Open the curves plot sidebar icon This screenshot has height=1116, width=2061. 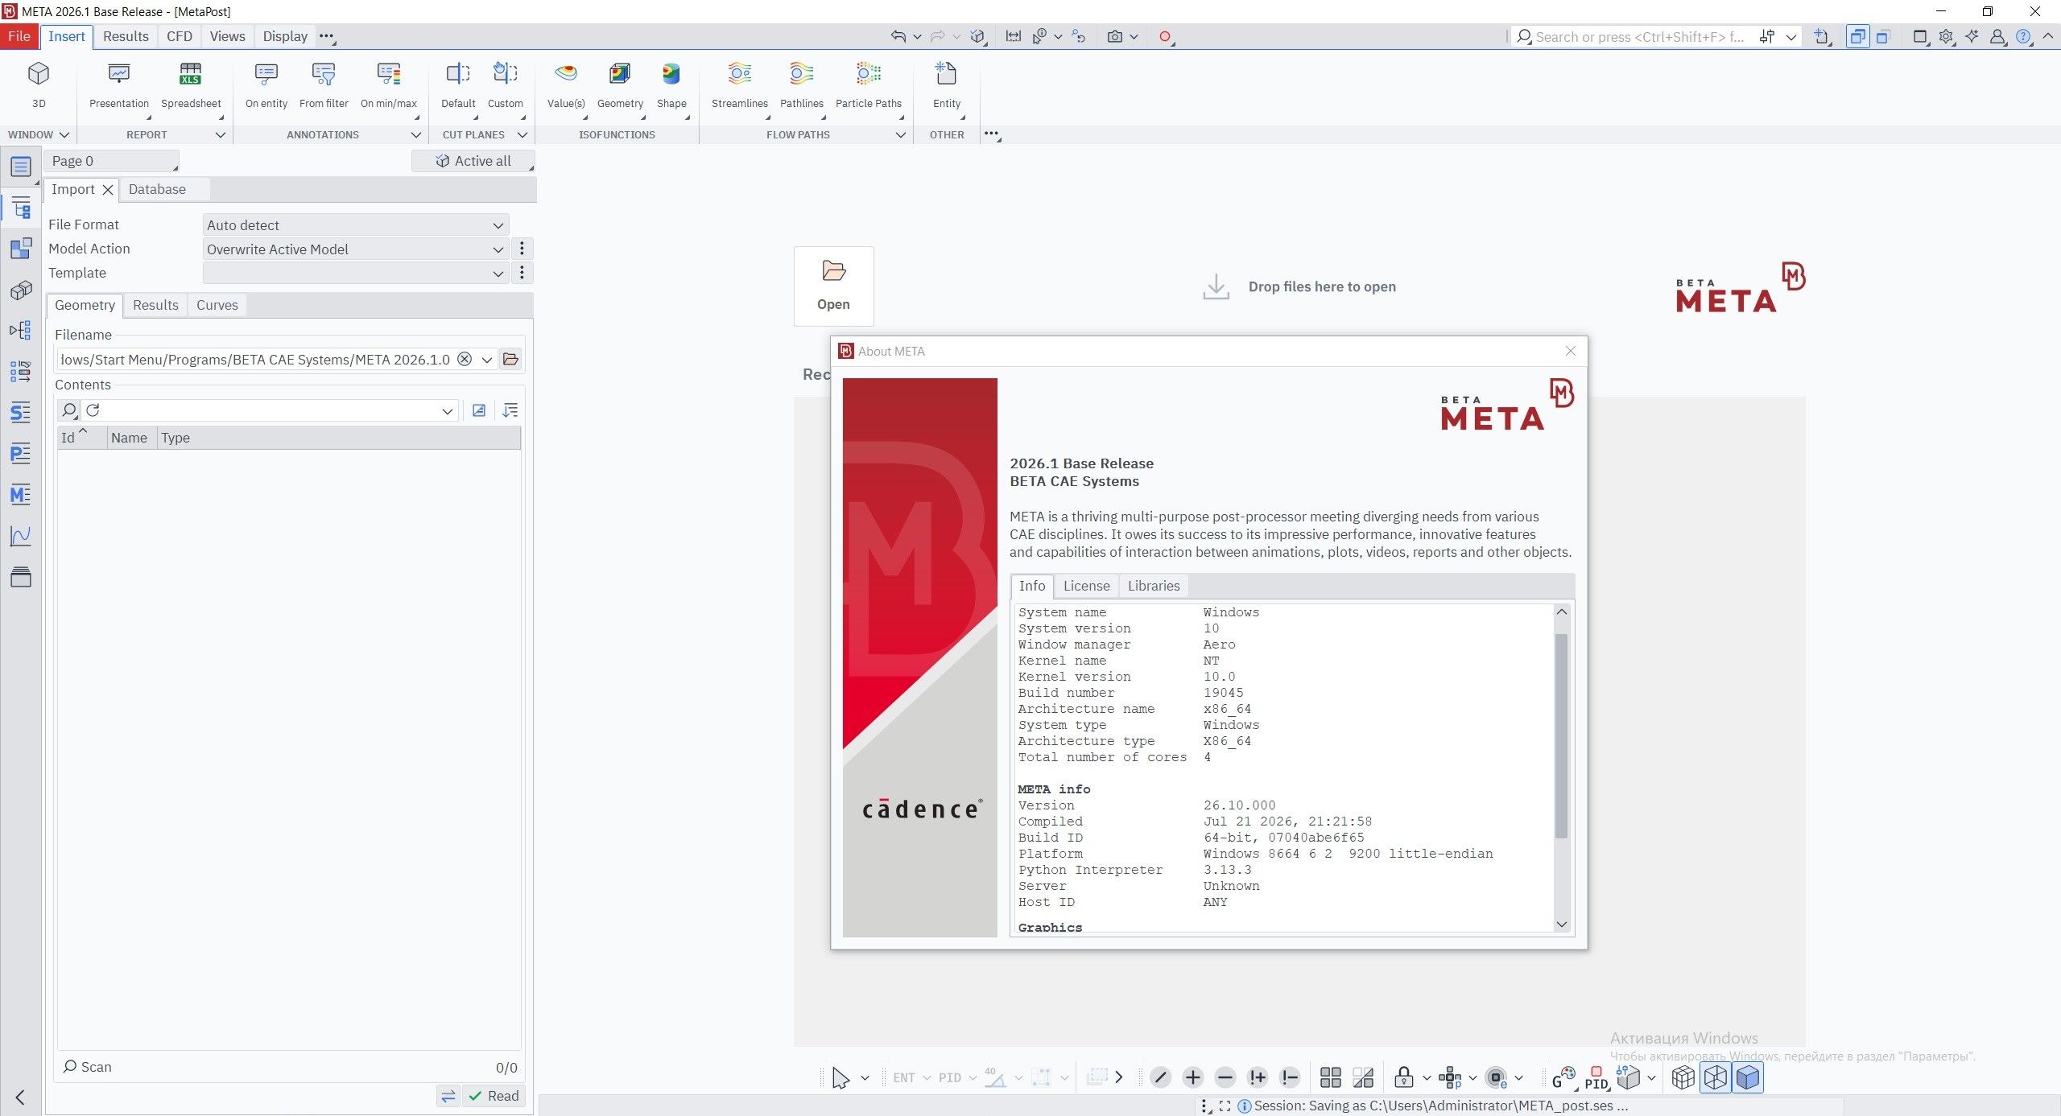coord(21,536)
